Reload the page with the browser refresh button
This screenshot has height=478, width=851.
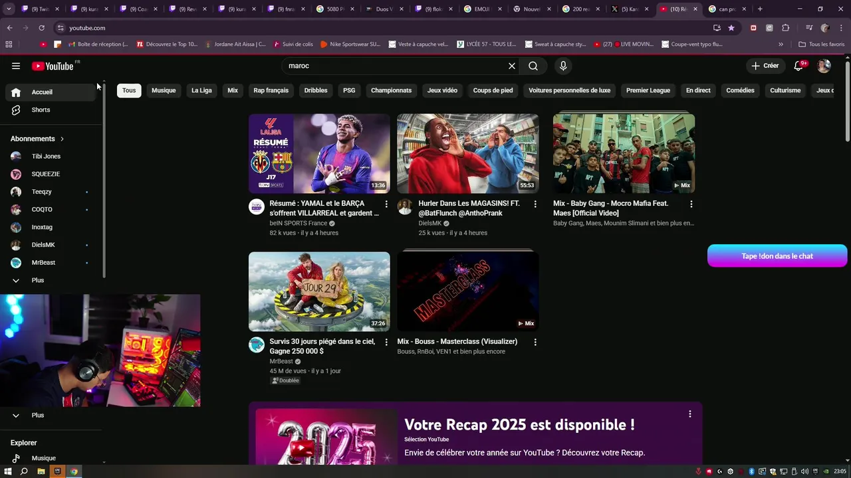(x=41, y=28)
